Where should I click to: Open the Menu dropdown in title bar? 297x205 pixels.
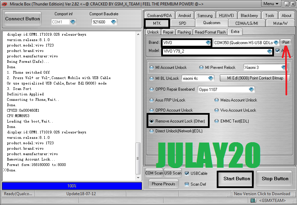tap(271, 4)
